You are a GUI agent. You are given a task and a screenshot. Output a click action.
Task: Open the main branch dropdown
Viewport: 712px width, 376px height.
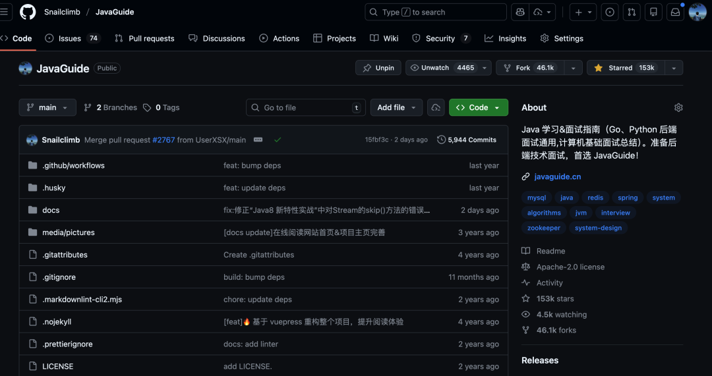coord(47,107)
